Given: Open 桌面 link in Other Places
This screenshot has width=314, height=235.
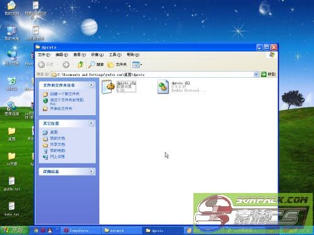Looking at the screenshot, I should [x=54, y=132].
